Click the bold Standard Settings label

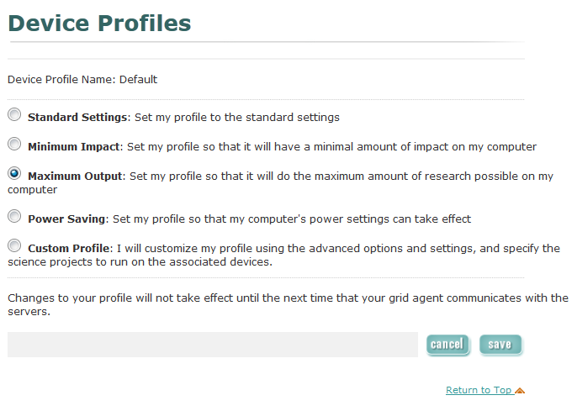pyautogui.click(x=77, y=118)
